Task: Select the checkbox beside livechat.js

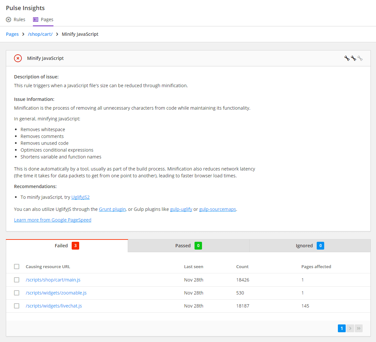Action: [x=17, y=306]
